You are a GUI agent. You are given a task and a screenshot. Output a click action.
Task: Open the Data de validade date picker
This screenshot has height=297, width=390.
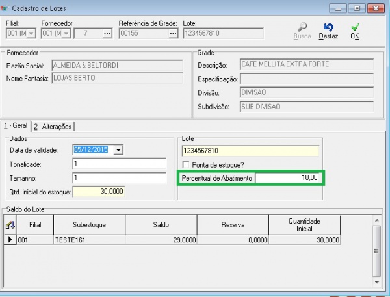pos(118,150)
